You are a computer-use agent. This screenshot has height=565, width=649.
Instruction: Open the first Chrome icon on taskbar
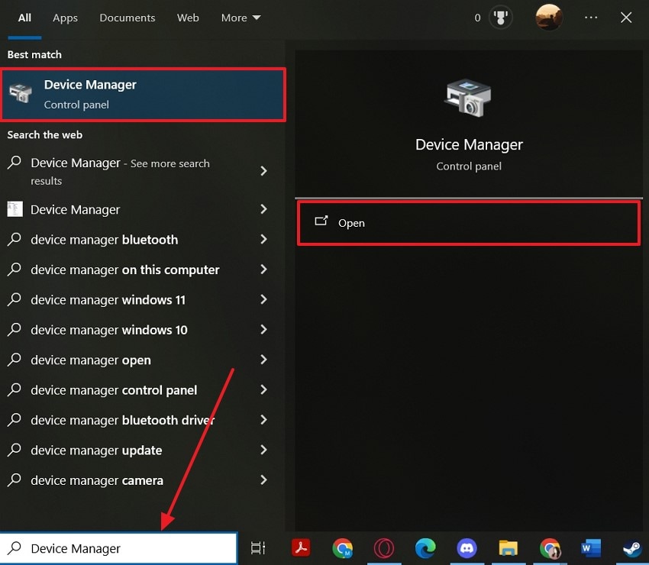click(x=342, y=548)
